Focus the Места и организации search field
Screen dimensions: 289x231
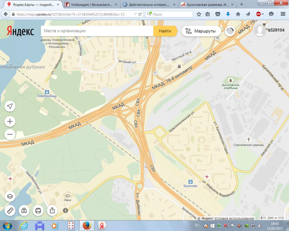click(97, 31)
